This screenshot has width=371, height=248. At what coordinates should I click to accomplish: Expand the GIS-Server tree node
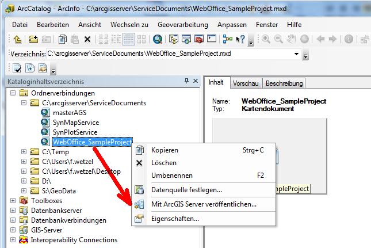pos(14,230)
